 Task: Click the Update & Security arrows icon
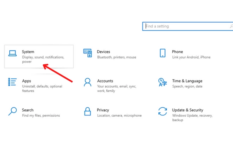162,112
